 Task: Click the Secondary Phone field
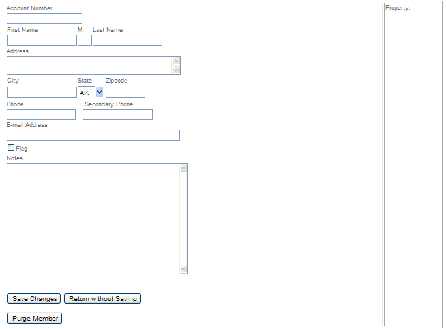[117, 115]
